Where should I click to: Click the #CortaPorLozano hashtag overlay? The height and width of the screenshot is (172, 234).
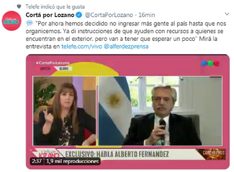click(53, 63)
